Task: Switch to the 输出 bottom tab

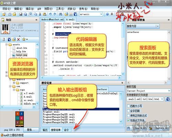Action: 45,130
